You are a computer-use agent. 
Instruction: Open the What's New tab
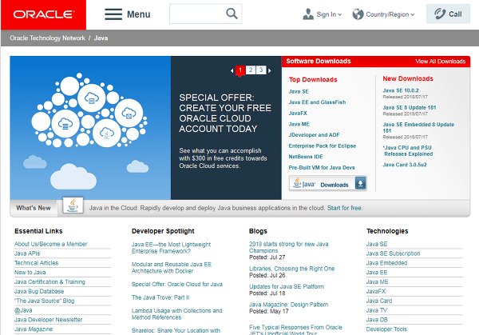click(34, 208)
